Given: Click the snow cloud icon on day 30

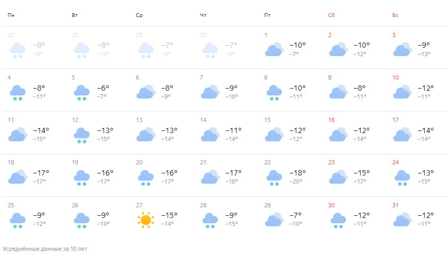Looking at the screenshot, I should coord(338,220).
